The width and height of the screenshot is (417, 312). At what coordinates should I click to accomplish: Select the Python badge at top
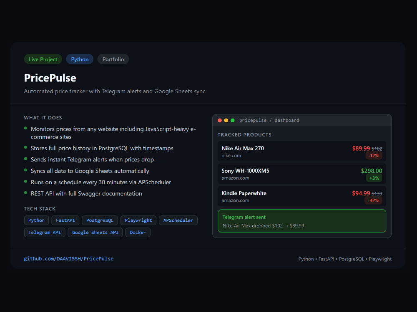[x=80, y=59]
